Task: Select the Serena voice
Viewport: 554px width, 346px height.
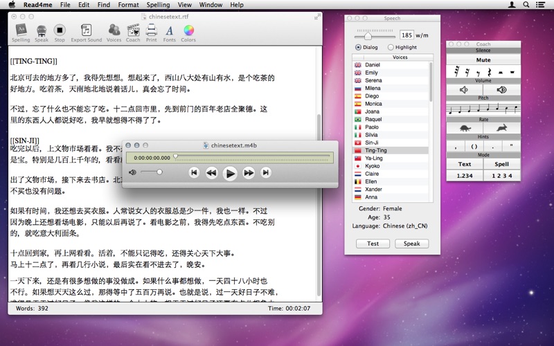Action: click(391, 80)
